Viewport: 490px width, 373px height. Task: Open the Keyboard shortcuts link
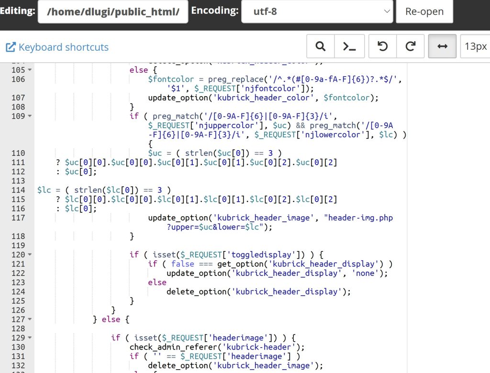[63, 47]
